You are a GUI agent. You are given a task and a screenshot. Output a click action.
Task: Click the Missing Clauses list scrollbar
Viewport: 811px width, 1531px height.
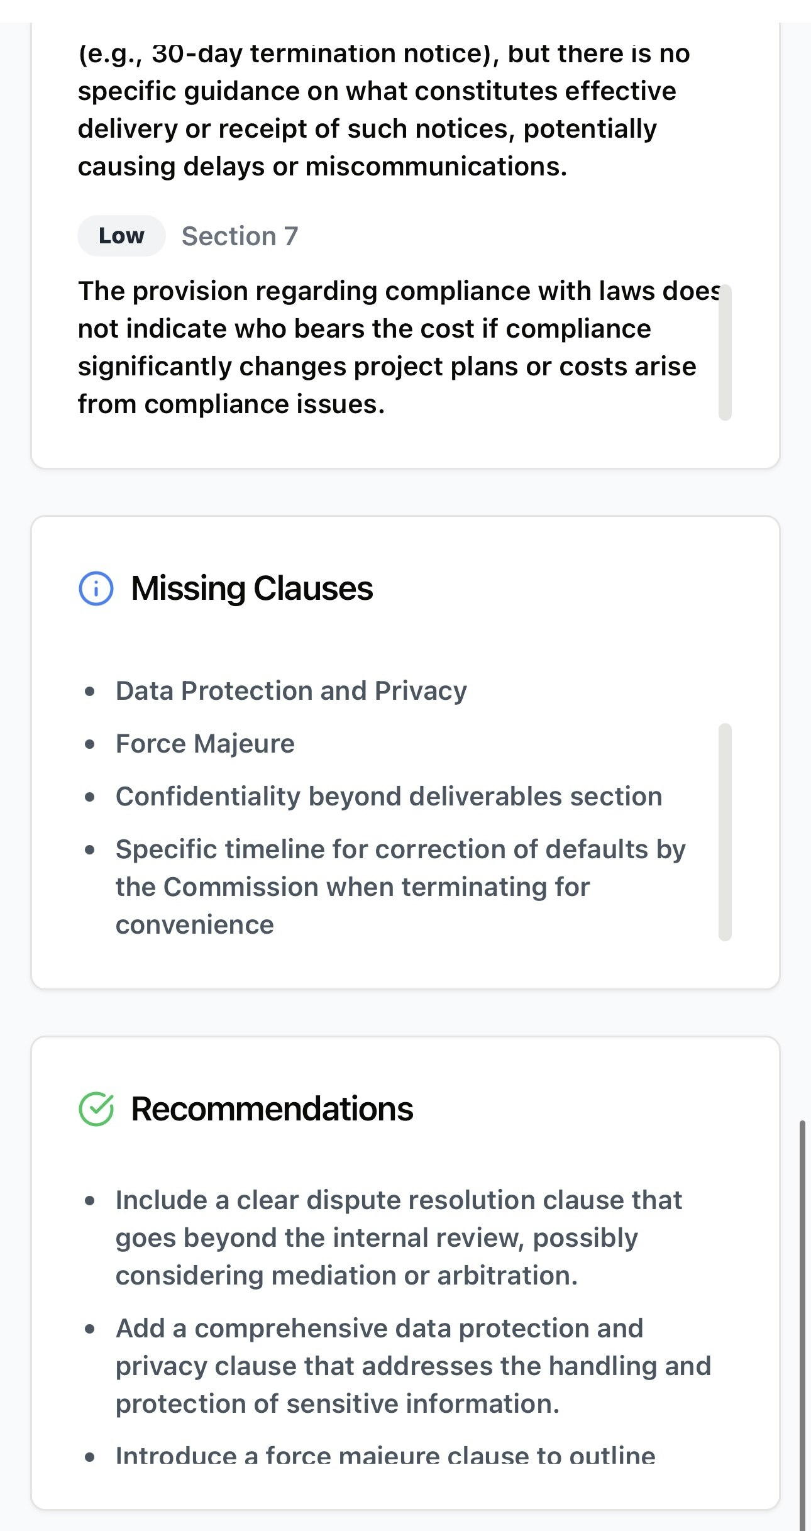point(725,832)
